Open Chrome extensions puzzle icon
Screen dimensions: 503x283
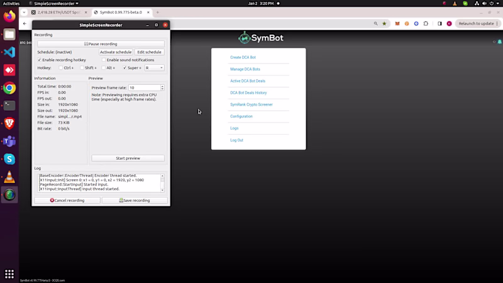pos(426,23)
